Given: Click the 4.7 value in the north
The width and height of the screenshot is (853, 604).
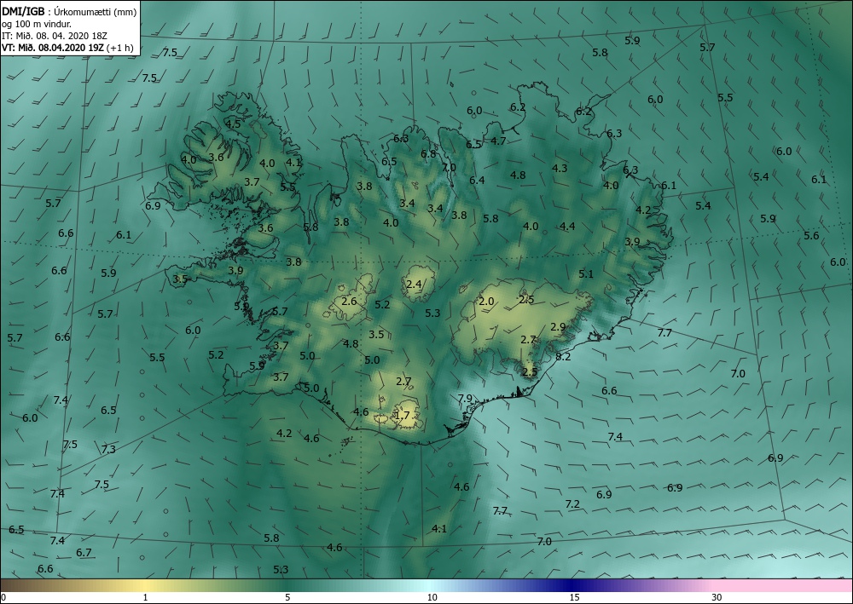Looking at the screenshot, I should [x=498, y=141].
